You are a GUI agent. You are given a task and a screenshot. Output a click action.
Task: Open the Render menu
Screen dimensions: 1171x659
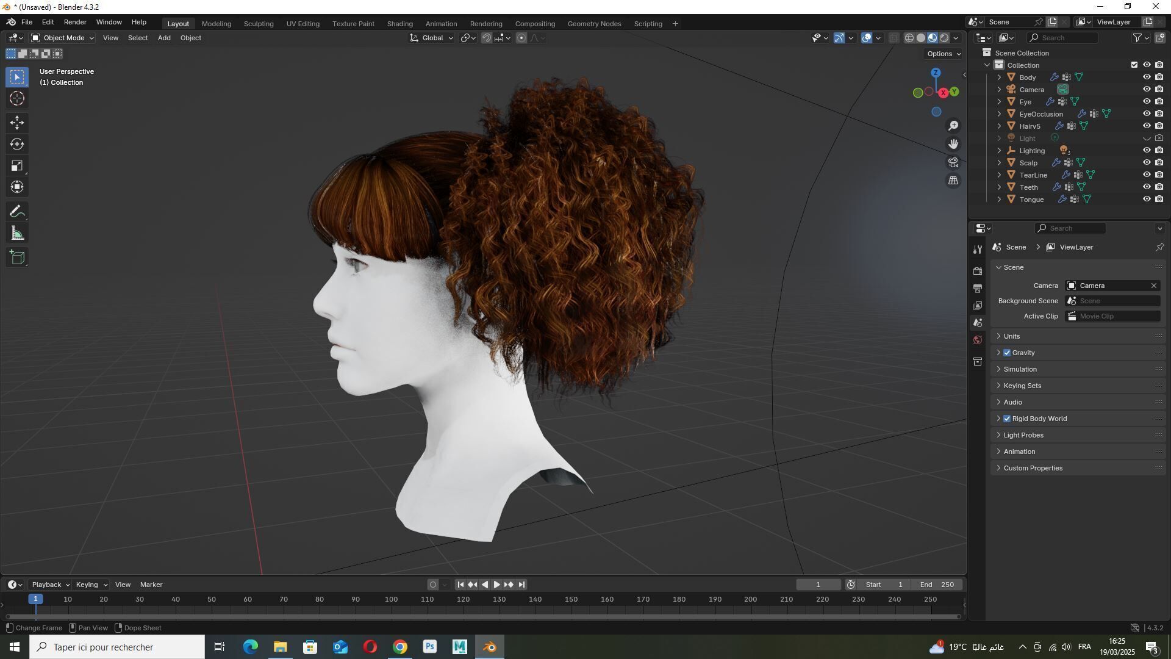click(75, 22)
